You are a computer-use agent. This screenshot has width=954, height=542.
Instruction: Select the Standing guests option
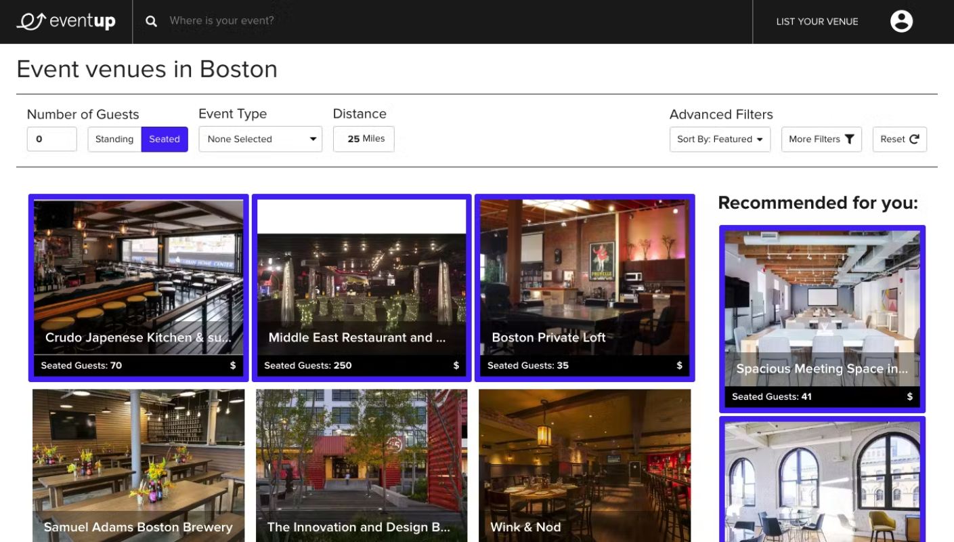point(114,139)
